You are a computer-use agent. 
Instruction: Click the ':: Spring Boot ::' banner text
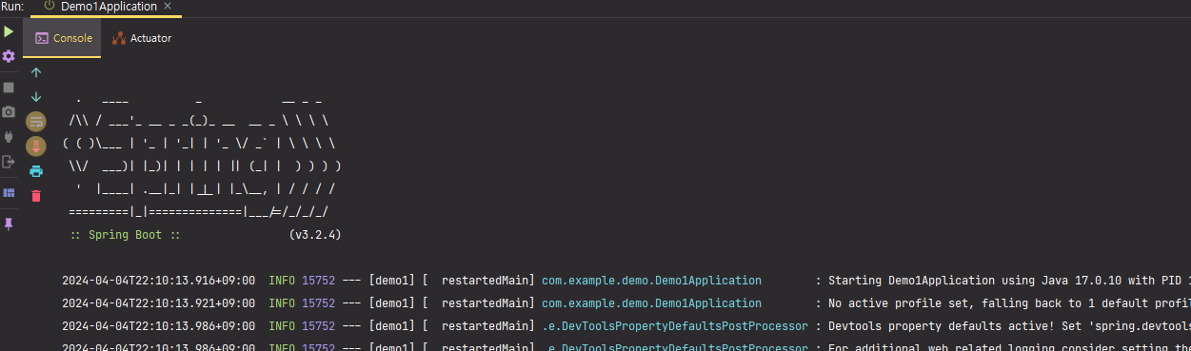pyautogui.click(x=125, y=234)
